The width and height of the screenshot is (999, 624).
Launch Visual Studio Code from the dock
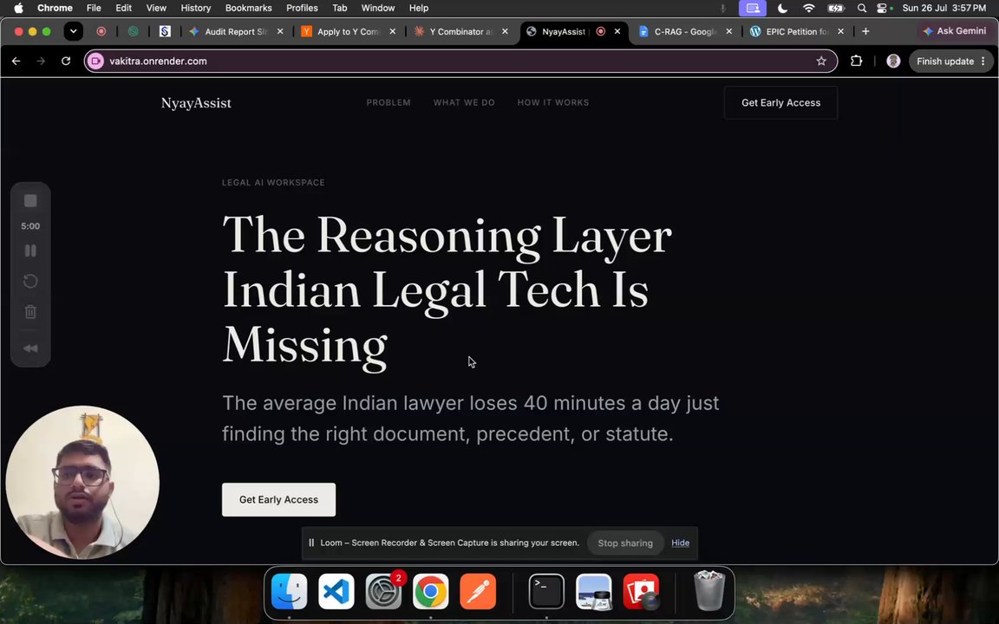[x=336, y=592]
